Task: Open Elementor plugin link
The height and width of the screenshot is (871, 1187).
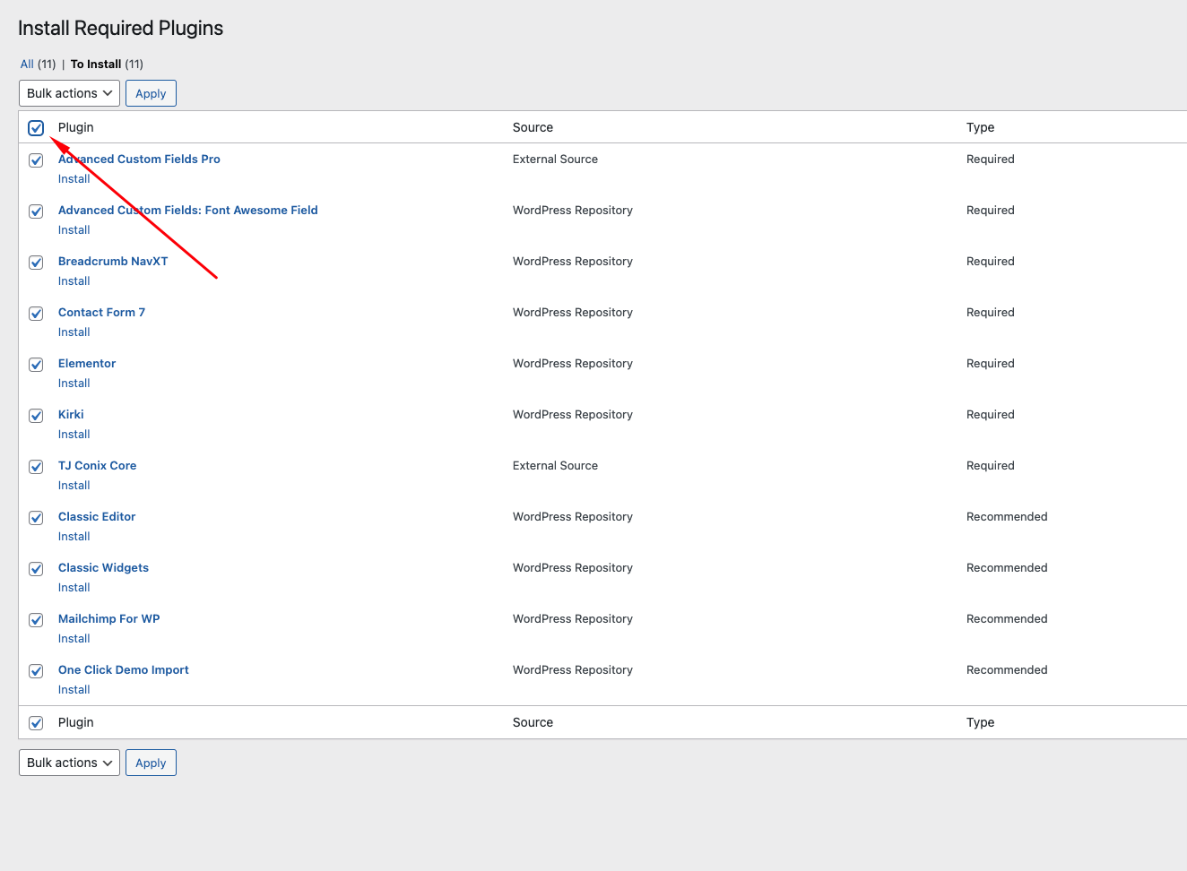Action: coord(87,363)
